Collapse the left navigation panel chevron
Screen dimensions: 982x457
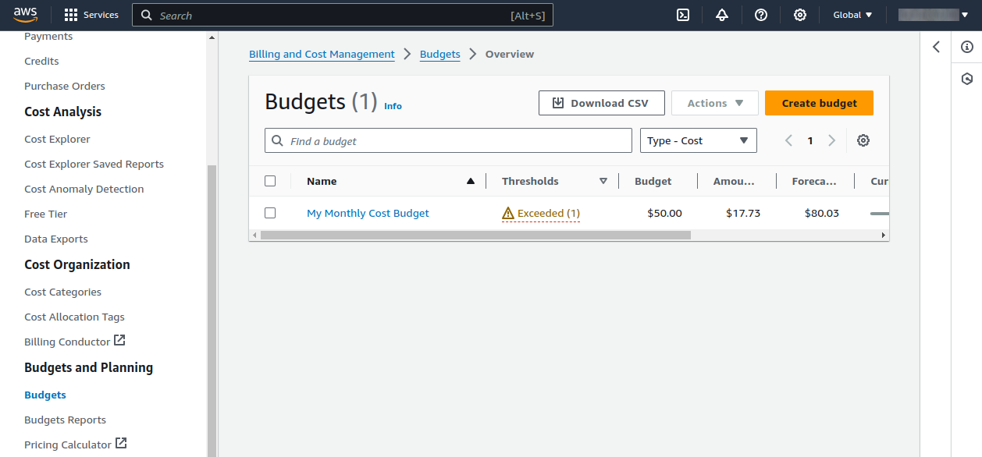[936, 47]
